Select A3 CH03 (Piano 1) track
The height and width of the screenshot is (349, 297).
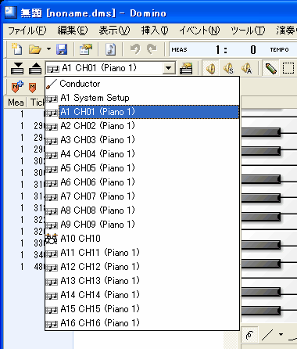pos(142,140)
